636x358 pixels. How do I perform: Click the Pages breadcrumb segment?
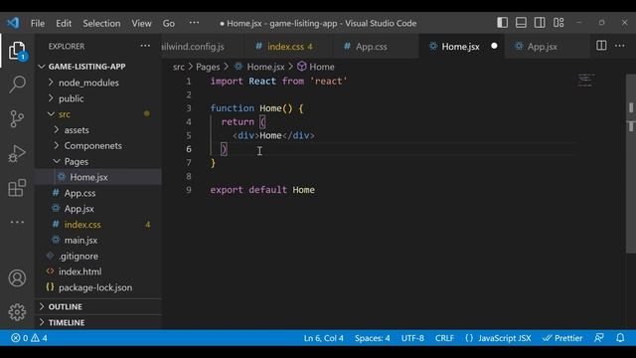pos(208,67)
